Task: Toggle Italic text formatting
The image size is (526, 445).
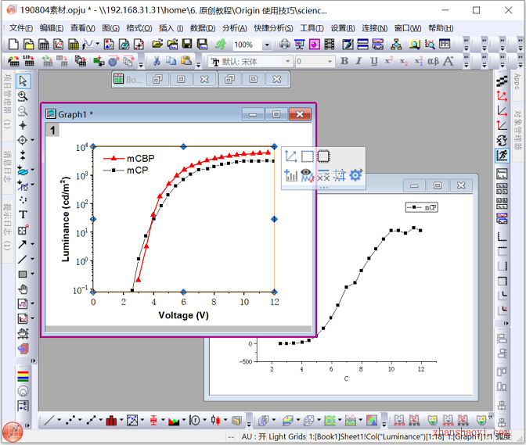Action: click(359, 61)
